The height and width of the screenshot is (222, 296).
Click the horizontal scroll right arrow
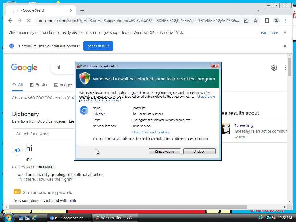tap(285, 207)
